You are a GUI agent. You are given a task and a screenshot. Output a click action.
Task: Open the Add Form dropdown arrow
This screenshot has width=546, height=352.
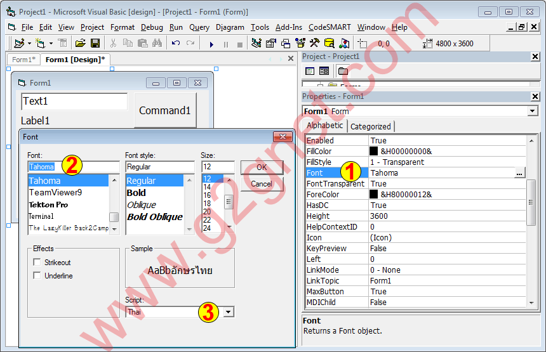point(51,44)
